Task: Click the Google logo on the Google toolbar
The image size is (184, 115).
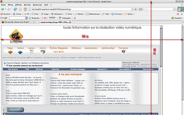Action: (4, 18)
